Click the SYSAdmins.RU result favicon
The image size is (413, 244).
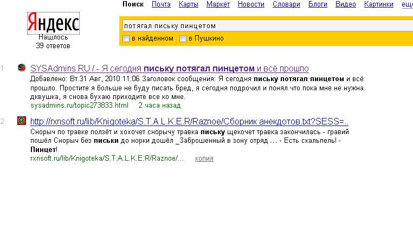pos(22,68)
